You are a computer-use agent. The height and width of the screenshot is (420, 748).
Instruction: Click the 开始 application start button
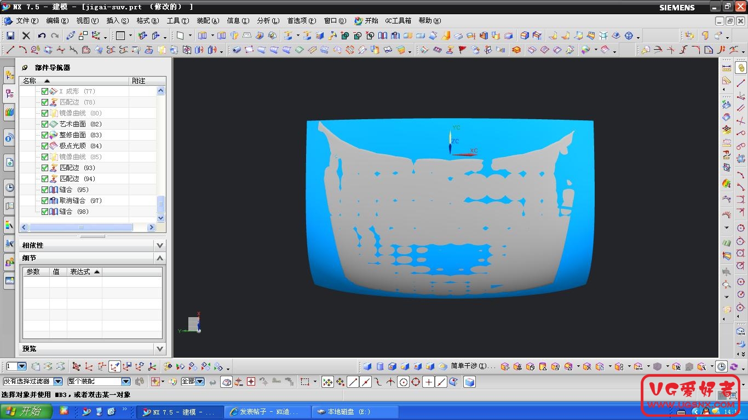click(366, 21)
